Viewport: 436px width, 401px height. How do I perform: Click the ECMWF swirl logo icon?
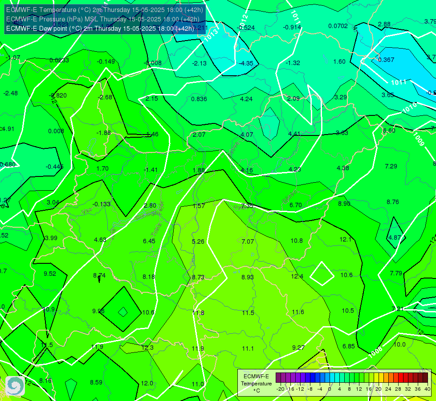[x=15, y=386]
